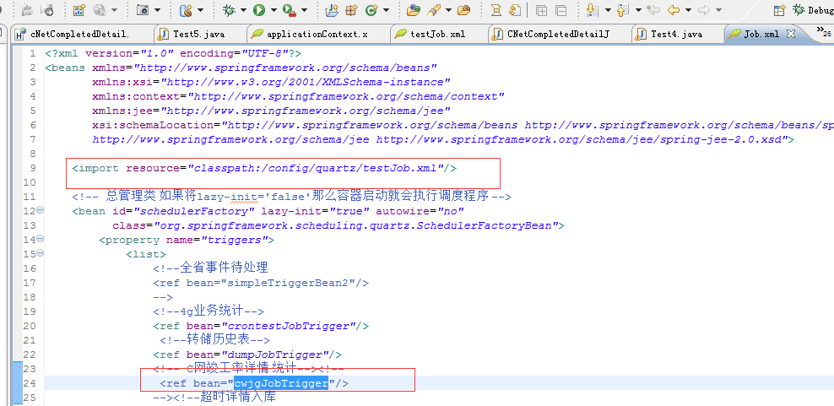Click the import resource line testJob.xml
834x406 pixels.
coord(264,168)
